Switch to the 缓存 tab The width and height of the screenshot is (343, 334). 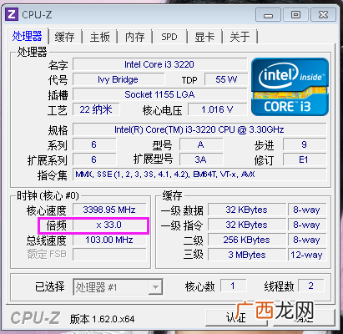[x=64, y=37]
